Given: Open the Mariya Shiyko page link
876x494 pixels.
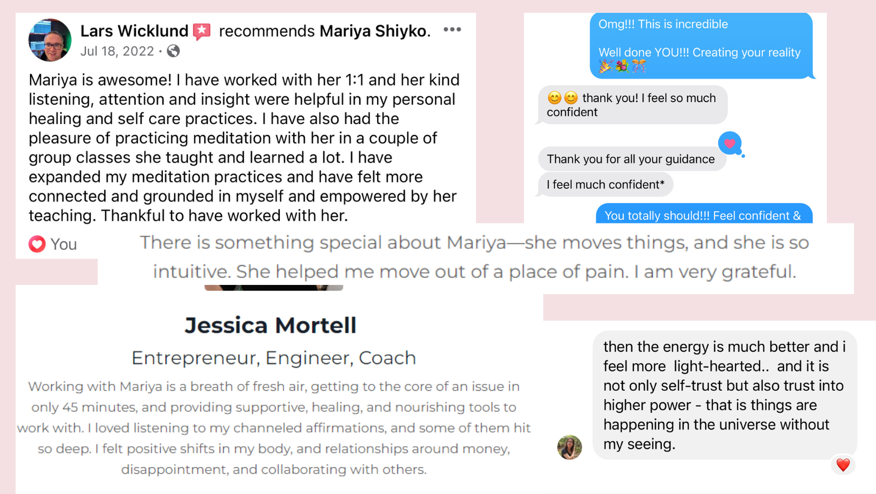Looking at the screenshot, I should coord(374,31).
